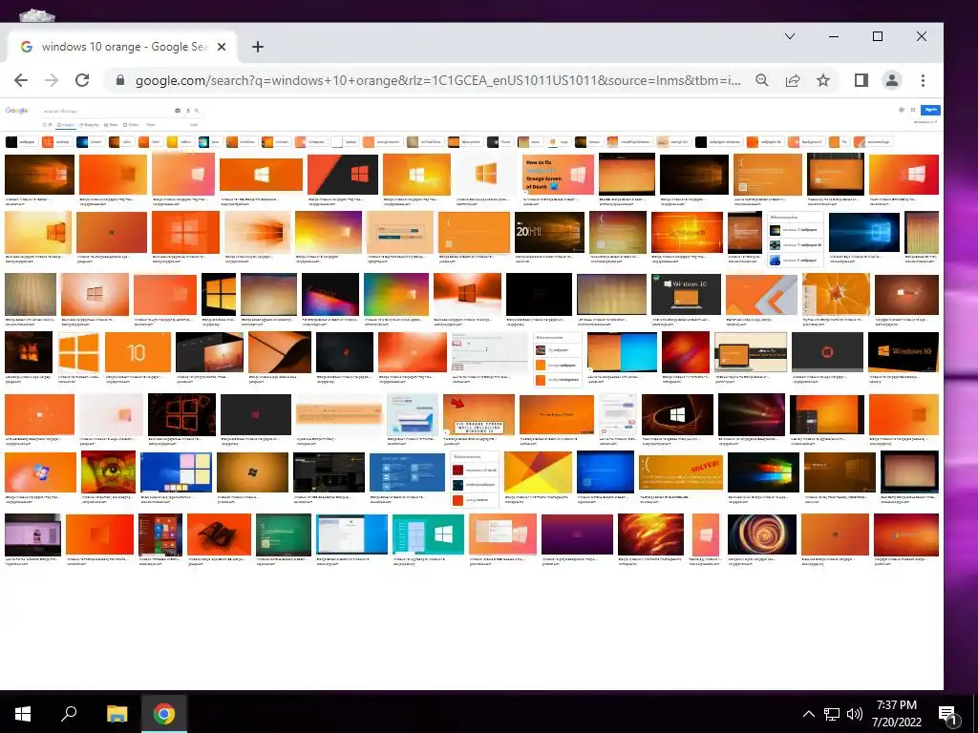
Task: Select the Images results tab
Action: coord(66,125)
